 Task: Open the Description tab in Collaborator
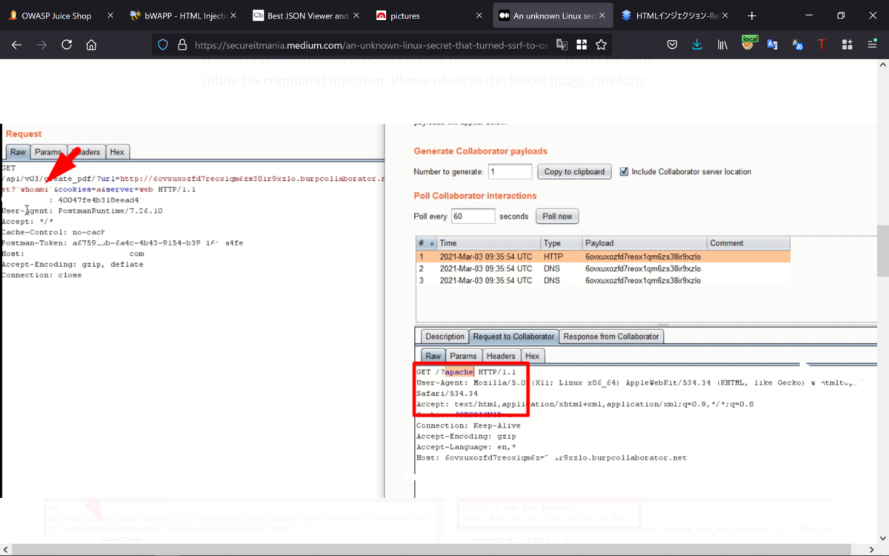(444, 337)
